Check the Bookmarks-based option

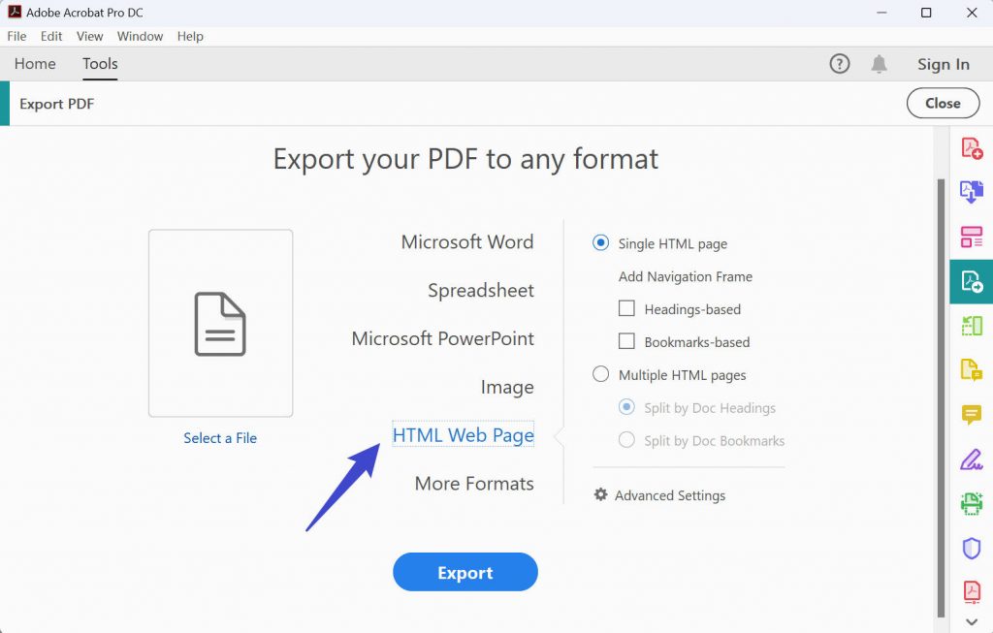pos(625,341)
